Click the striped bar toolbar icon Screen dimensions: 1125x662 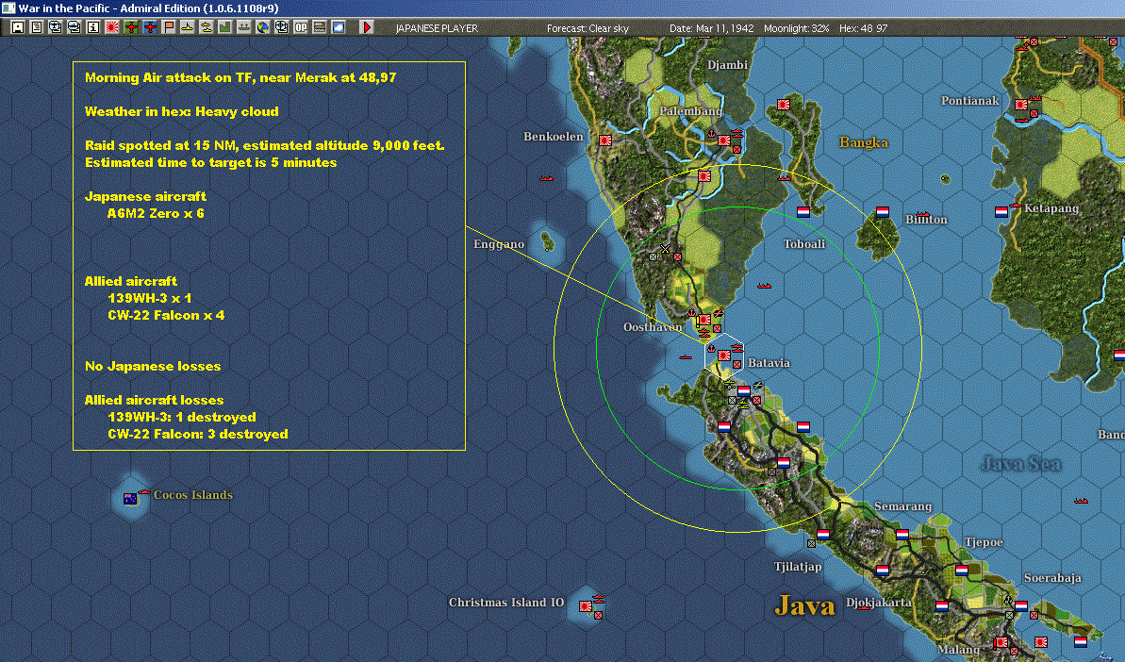click(320, 27)
